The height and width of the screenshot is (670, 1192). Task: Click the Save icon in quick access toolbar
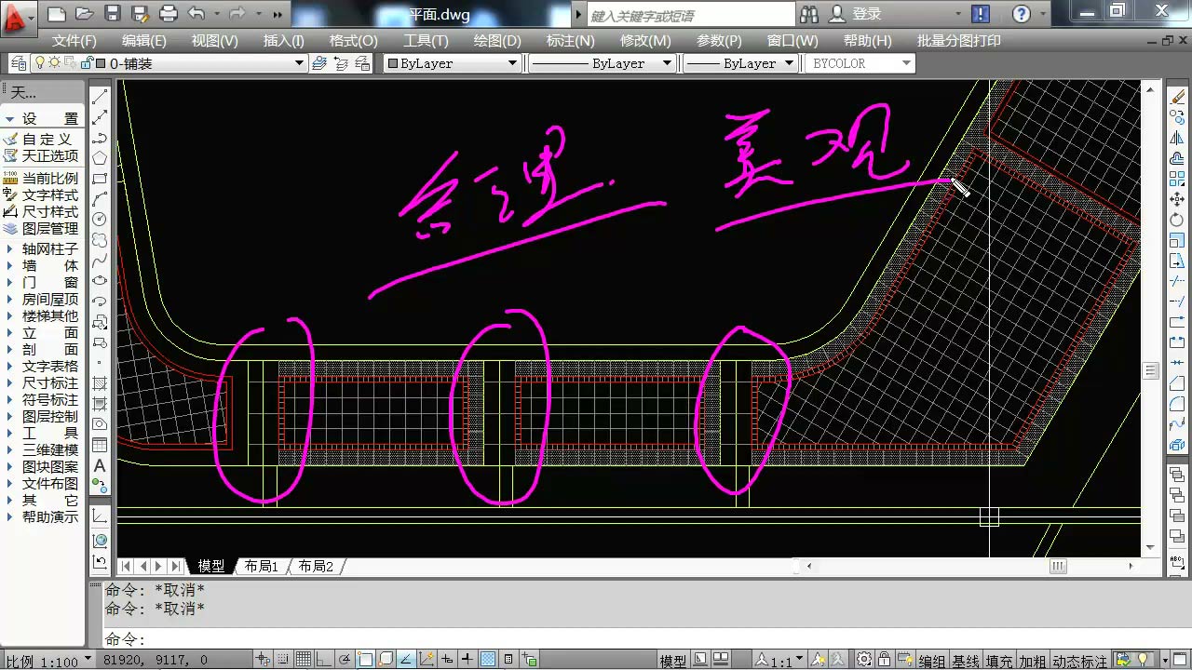coord(113,14)
